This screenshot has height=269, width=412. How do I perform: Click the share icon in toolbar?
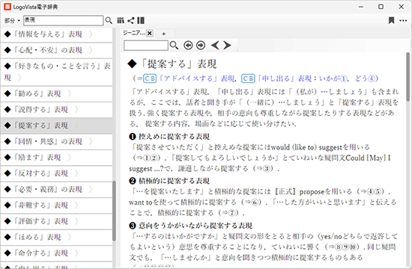click(130, 20)
